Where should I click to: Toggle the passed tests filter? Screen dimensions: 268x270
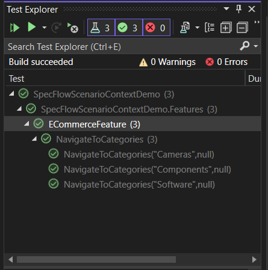(x=129, y=28)
